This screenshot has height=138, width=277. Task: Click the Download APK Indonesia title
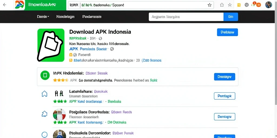click(100, 32)
